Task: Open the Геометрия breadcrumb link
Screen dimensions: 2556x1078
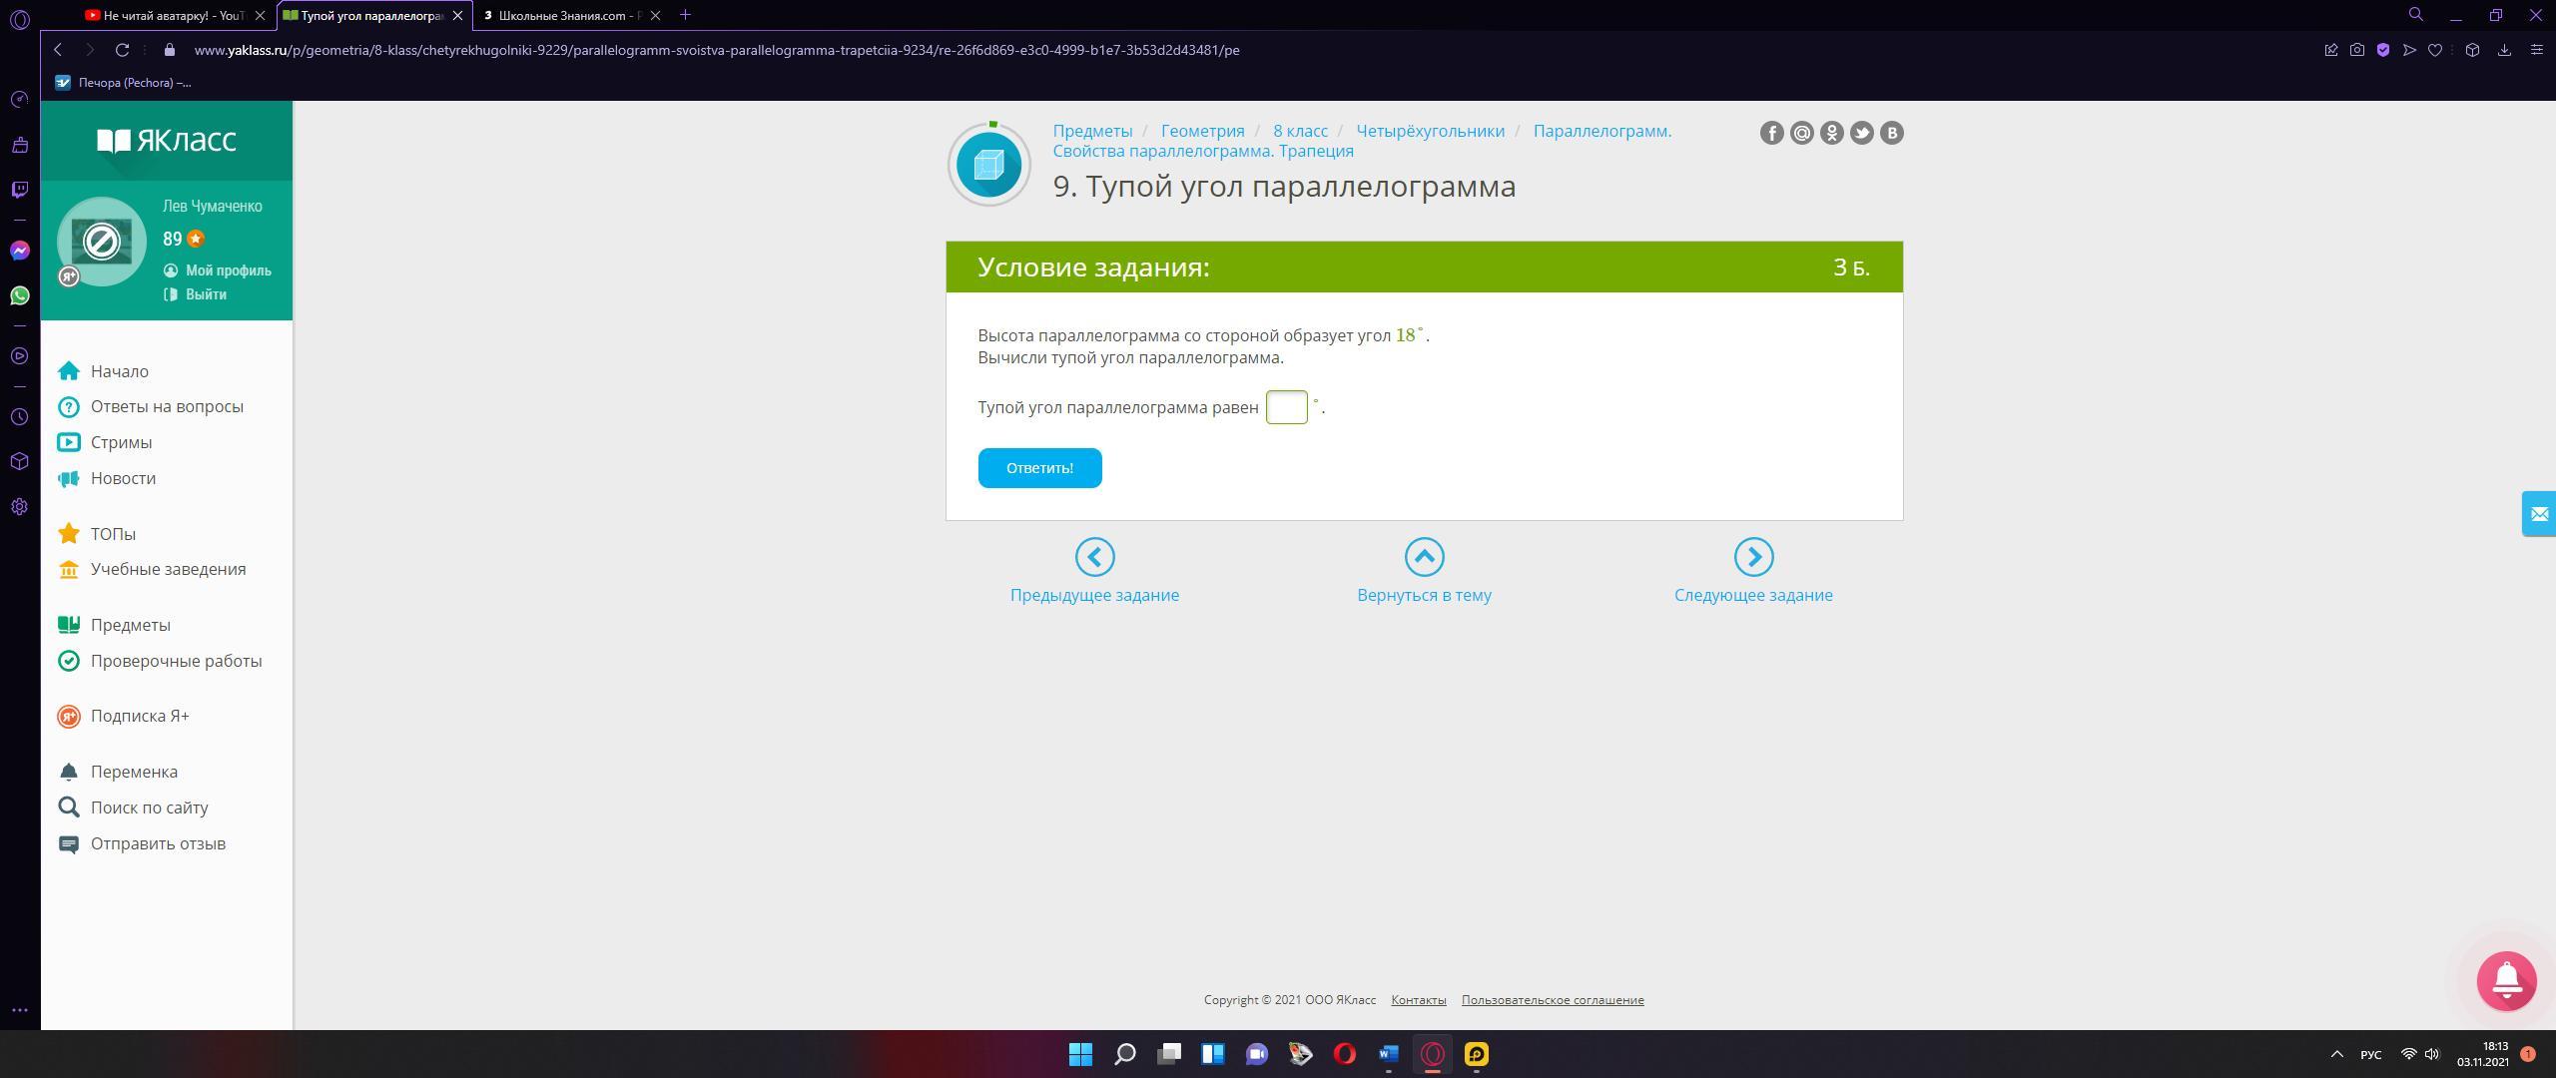Action: click(1202, 131)
